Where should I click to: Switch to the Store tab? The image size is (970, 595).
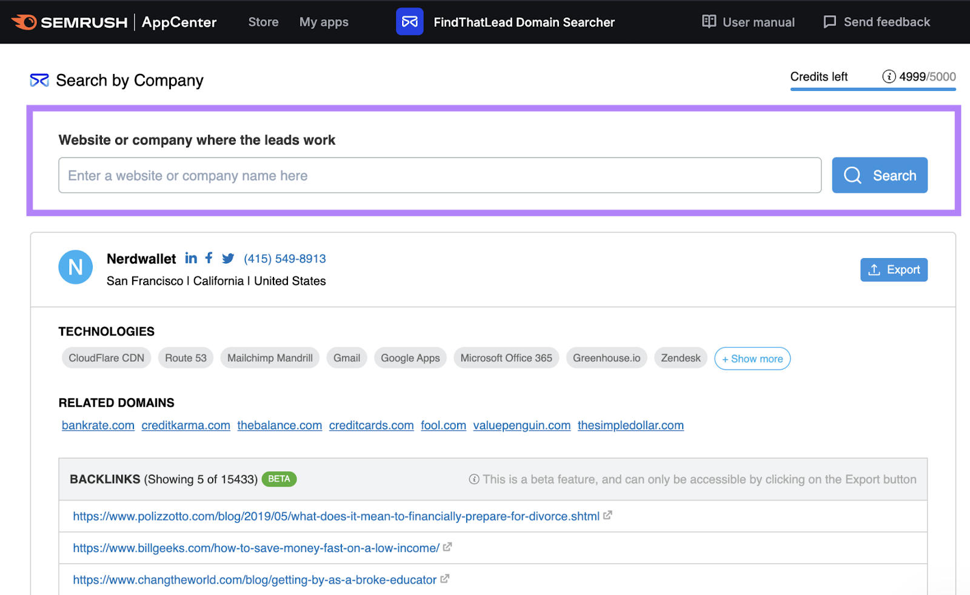tap(263, 22)
